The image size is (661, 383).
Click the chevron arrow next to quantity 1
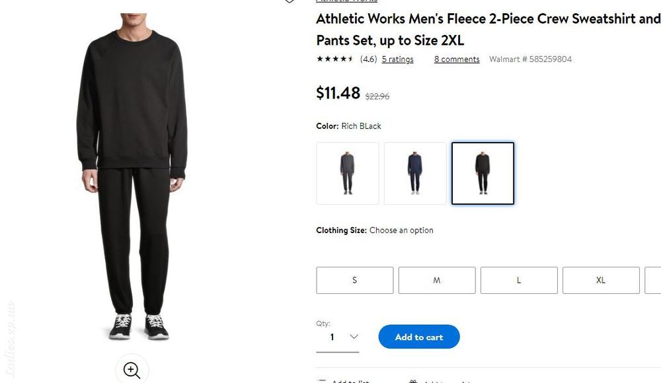tap(354, 337)
